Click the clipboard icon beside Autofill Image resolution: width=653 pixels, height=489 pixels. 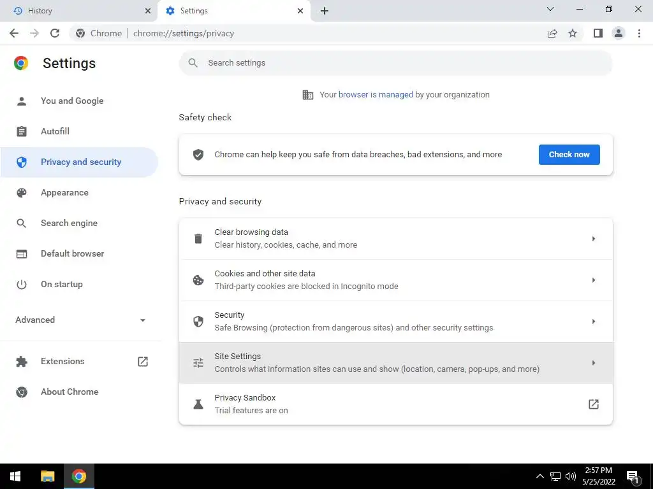22,131
